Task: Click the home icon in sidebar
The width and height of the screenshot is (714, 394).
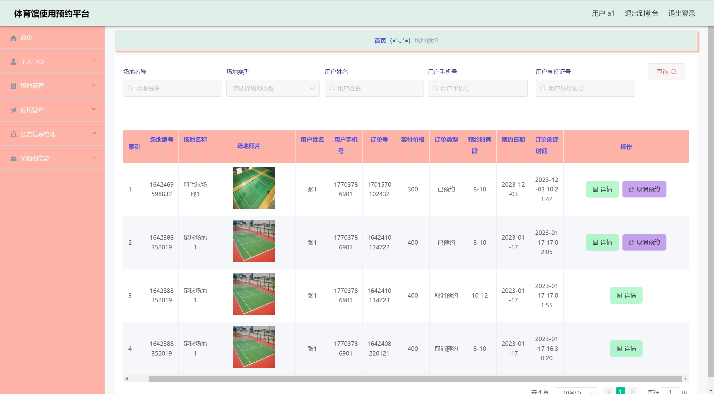Action: [13, 38]
